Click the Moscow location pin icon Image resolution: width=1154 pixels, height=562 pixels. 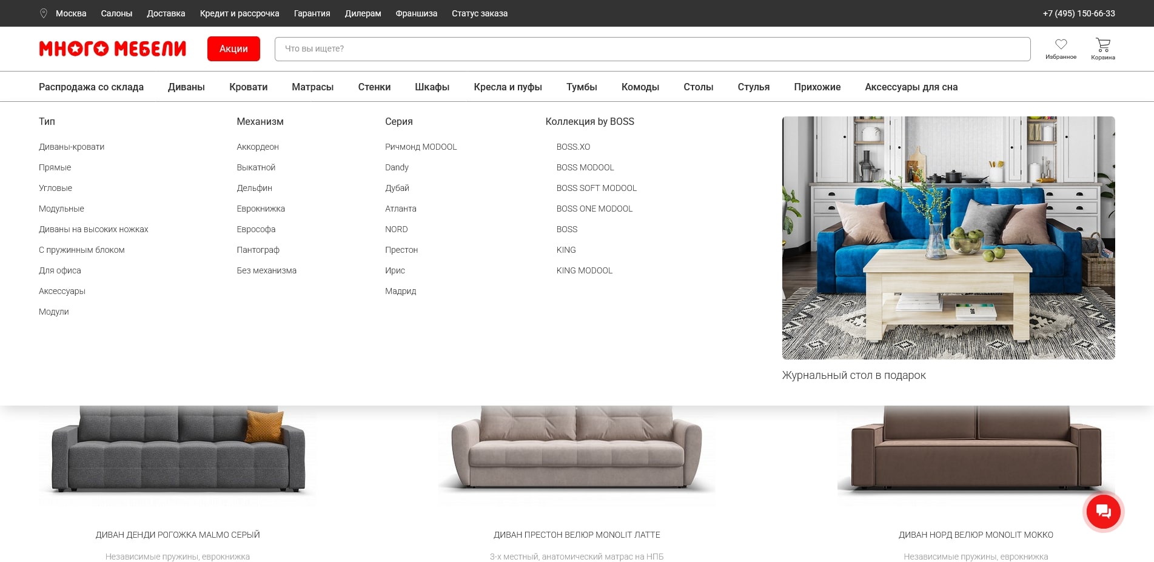pyautogui.click(x=44, y=13)
